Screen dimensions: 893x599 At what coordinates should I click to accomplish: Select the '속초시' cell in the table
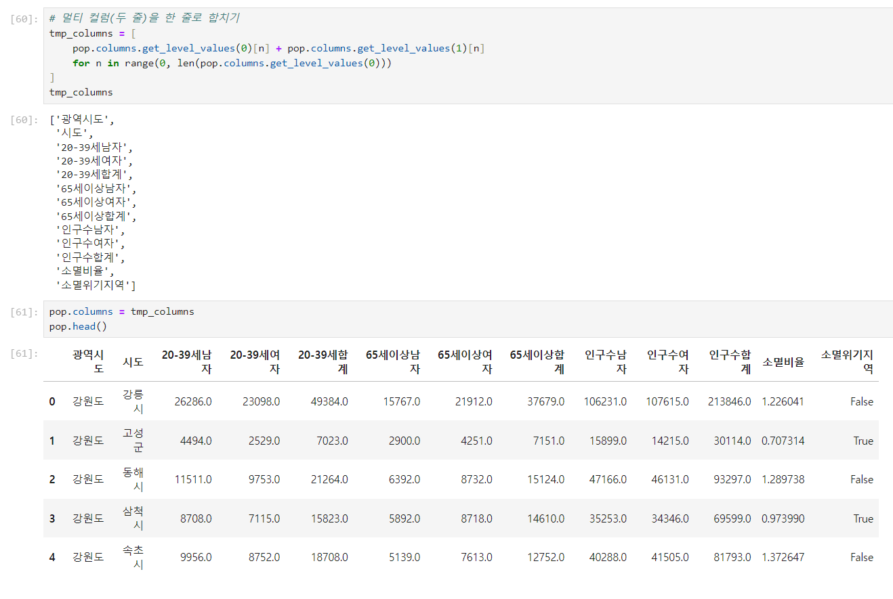(133, 558)
